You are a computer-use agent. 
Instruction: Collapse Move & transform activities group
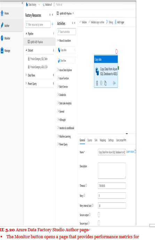pyautogui.click(x=58, y=40)
